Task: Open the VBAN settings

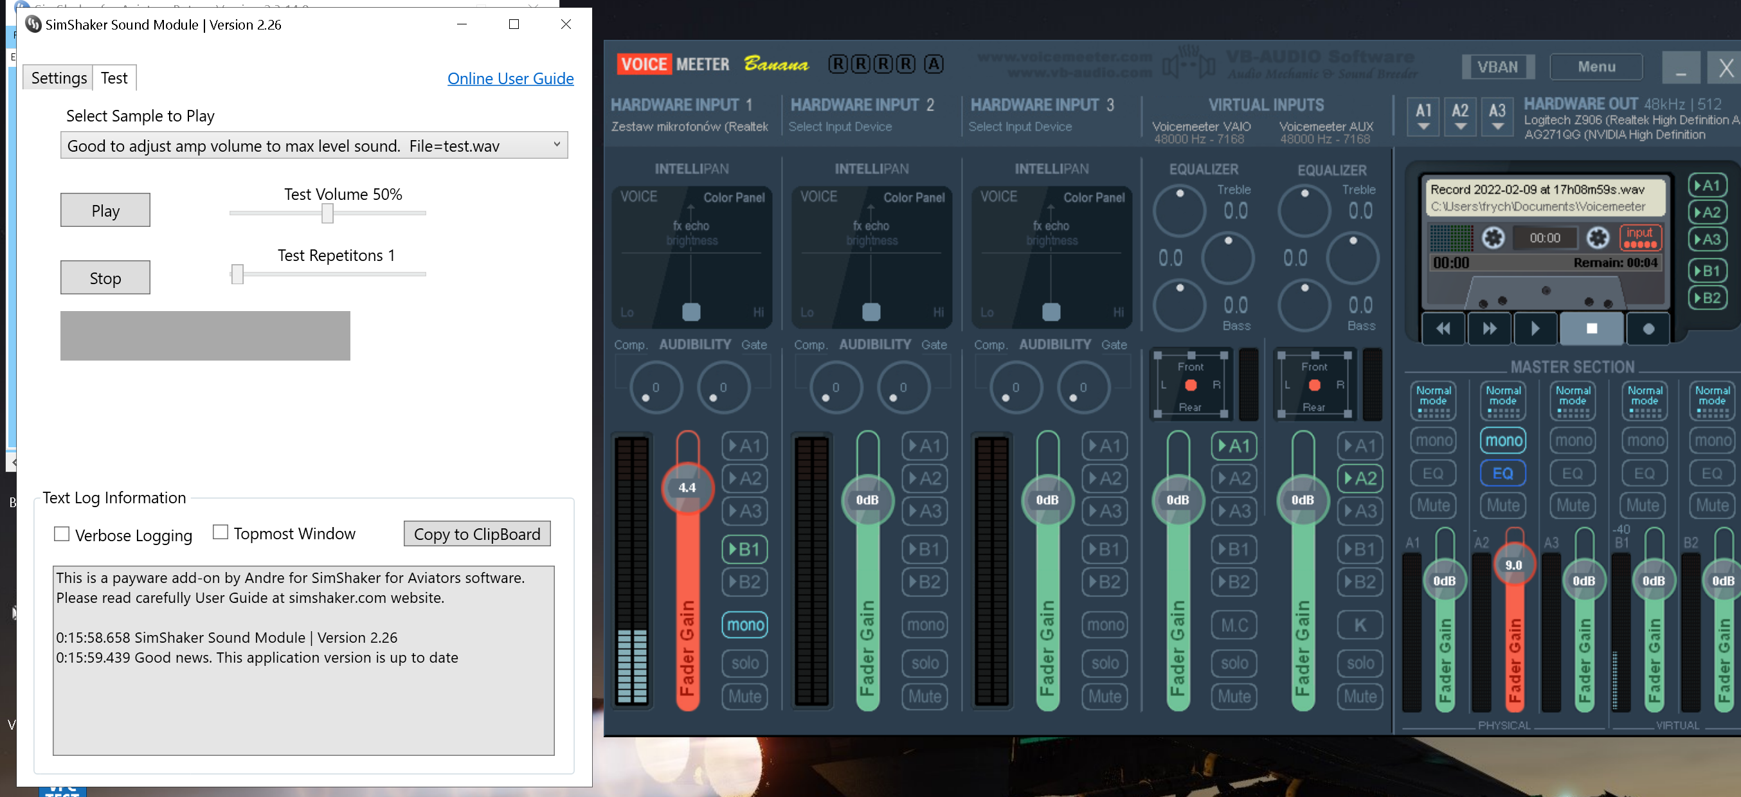Action: (x=1497, y=67)
